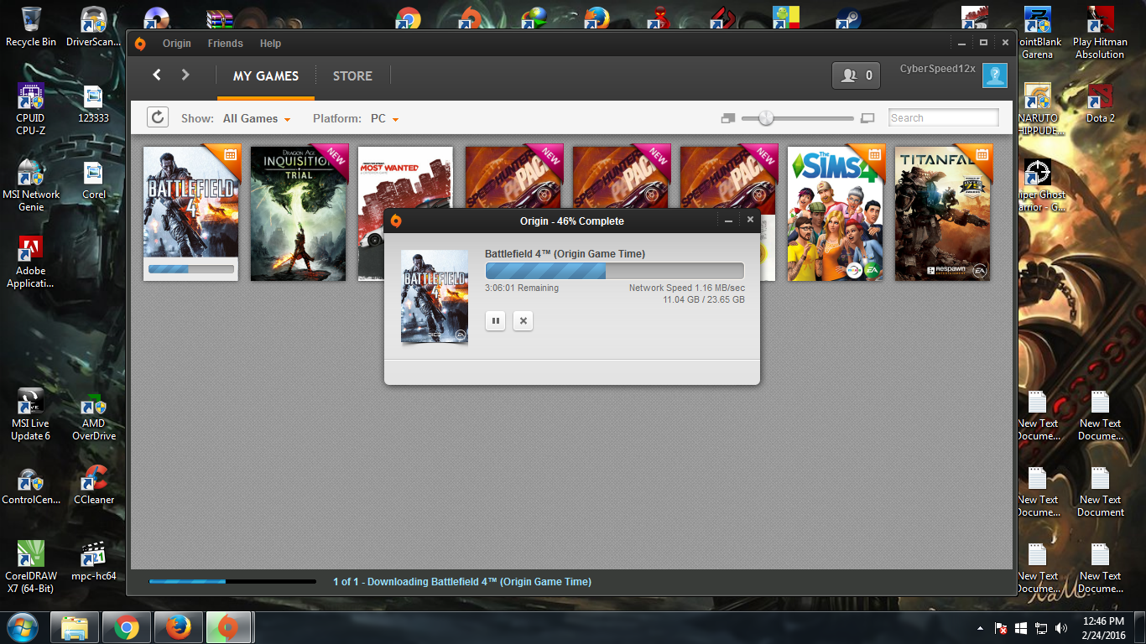Viewport: 1146px width, 644px height.
Task: Open the Adobe Application desktop icon
Action: point(31,262)
